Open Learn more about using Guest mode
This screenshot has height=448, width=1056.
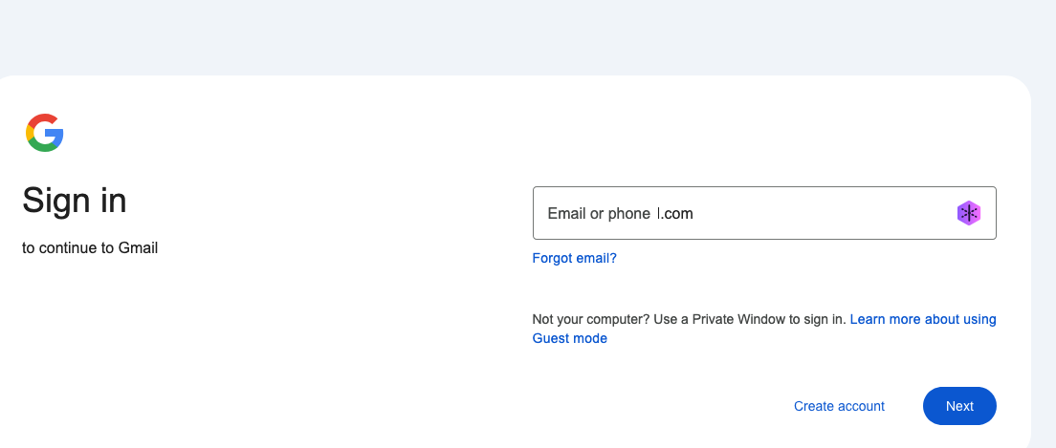coord(922,319)
